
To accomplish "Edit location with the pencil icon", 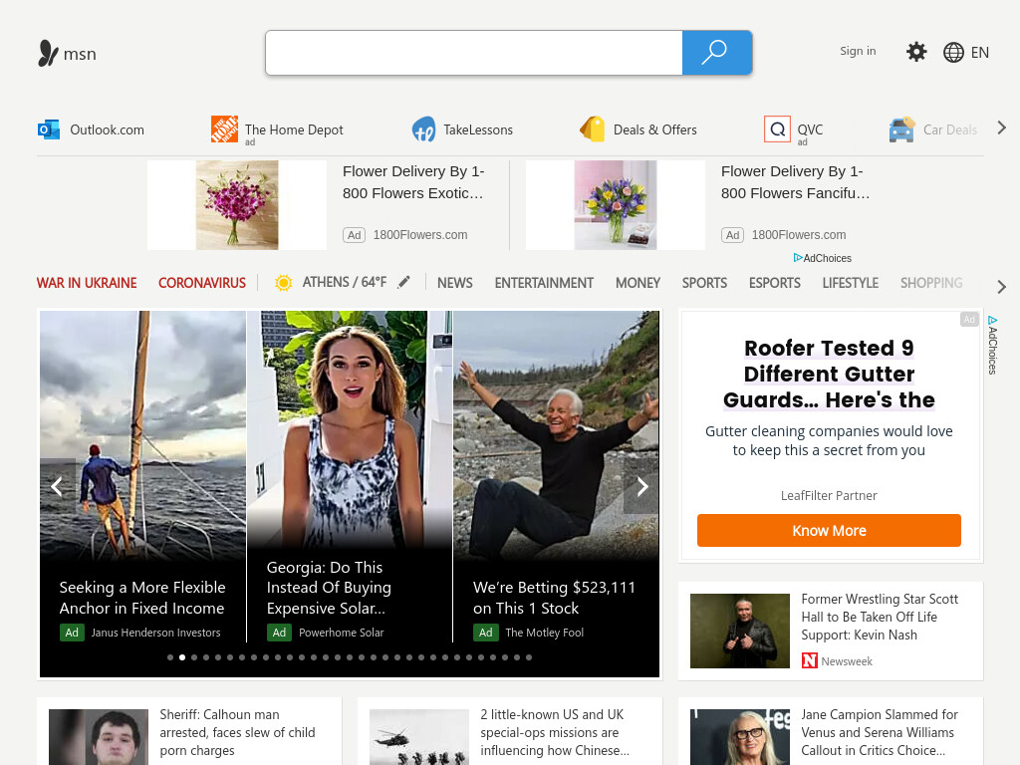I will [404, 282].
